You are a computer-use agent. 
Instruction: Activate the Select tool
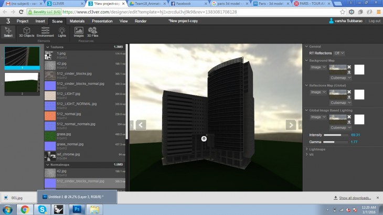[8, 32]
